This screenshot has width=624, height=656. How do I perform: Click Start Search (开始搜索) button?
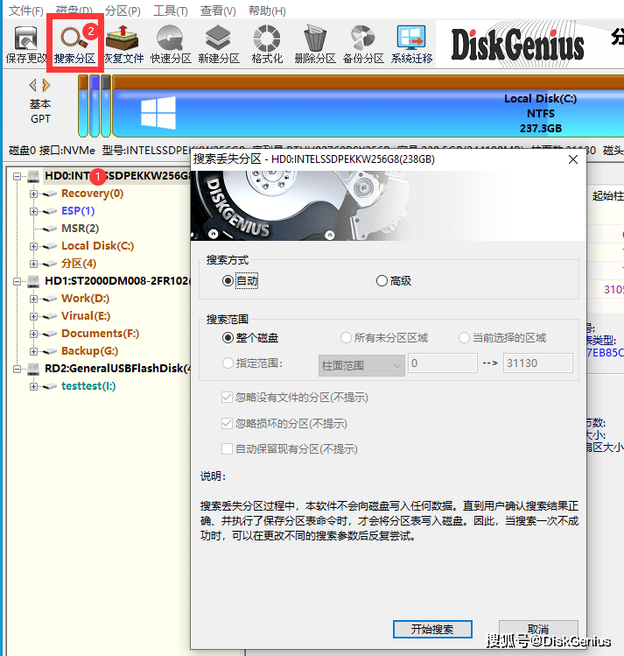(432, 629)
